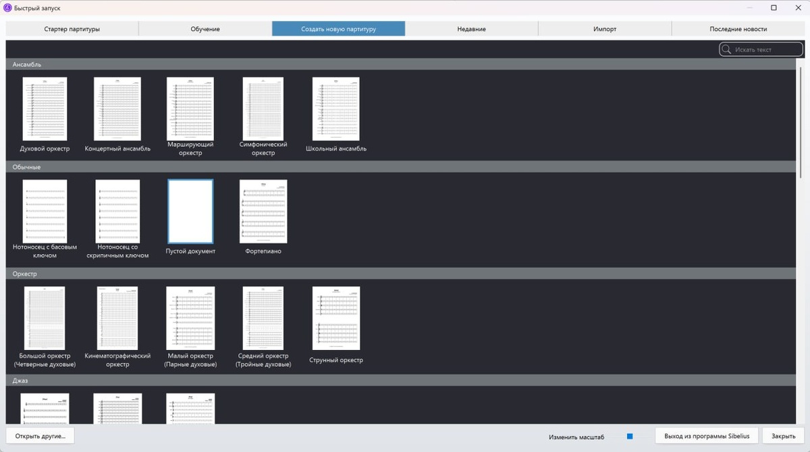The height and width of the screenshot is (452, 810).
Task: Choose the Фортепиано template thumbnail
Action: coord(263,211)
